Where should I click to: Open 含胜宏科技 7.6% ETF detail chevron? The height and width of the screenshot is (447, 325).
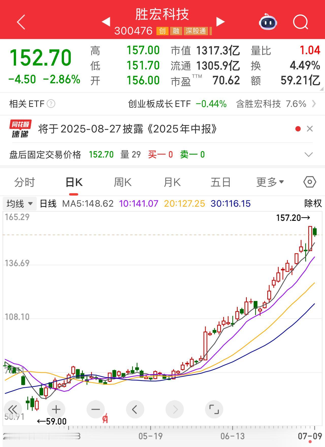(314, 104)
